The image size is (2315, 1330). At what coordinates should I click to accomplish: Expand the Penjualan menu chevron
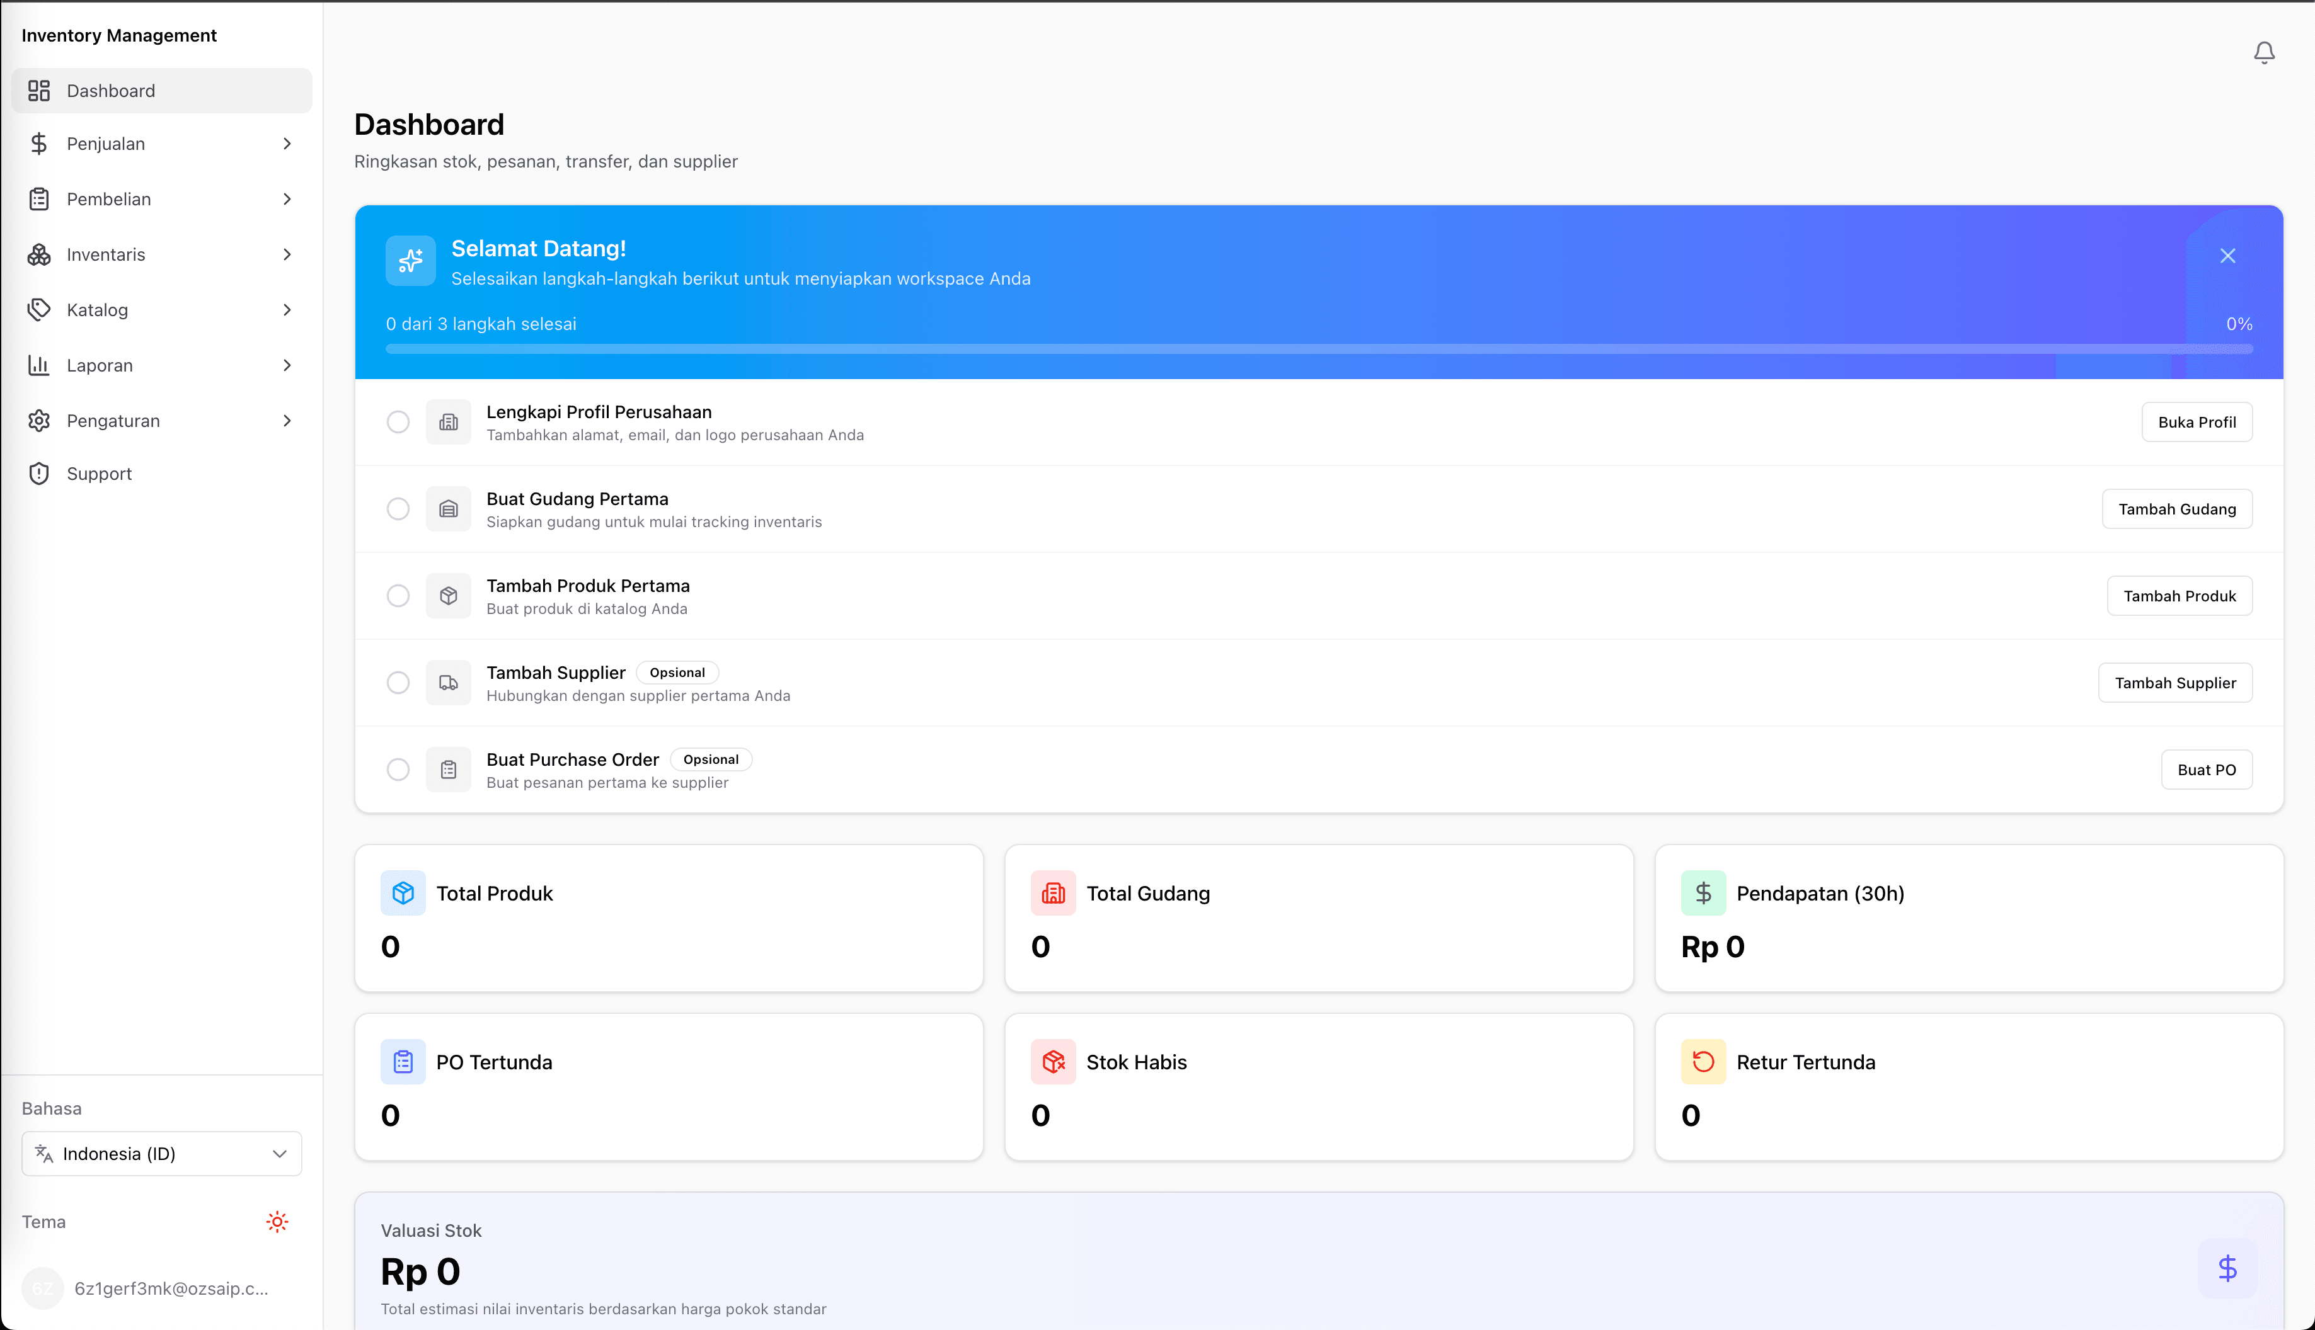(287, 144)
